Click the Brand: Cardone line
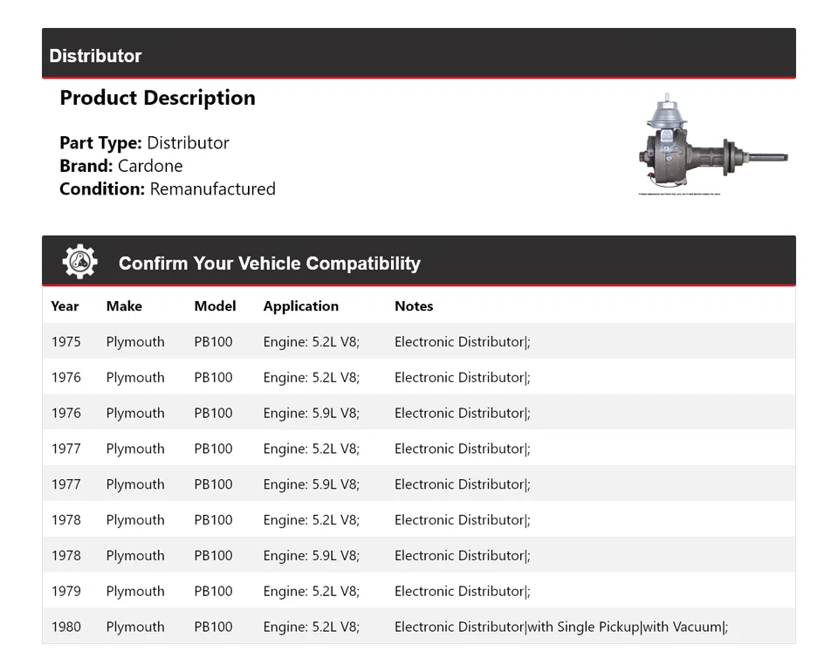This screenshot has height=672, width=838. pos(121,166)
